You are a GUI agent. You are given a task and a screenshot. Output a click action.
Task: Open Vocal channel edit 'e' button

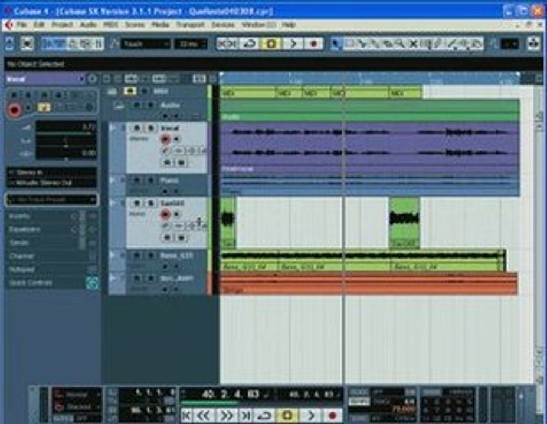[165, 150]
